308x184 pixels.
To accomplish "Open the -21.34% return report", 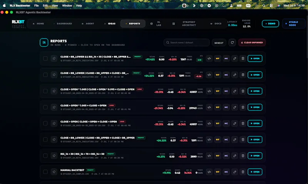I will click(255, 107).
